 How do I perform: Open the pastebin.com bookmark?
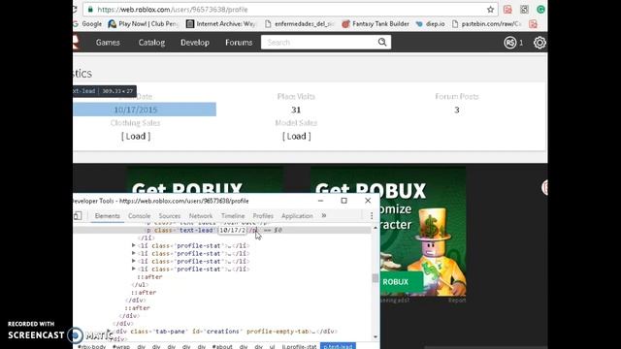click(x=487, y=24)
